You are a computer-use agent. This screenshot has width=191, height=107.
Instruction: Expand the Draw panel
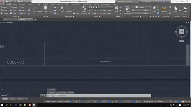(45, 16)
